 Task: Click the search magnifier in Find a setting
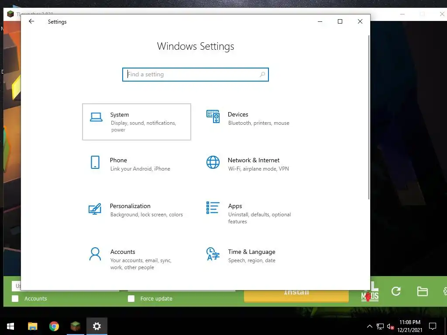tap(262, 74)
